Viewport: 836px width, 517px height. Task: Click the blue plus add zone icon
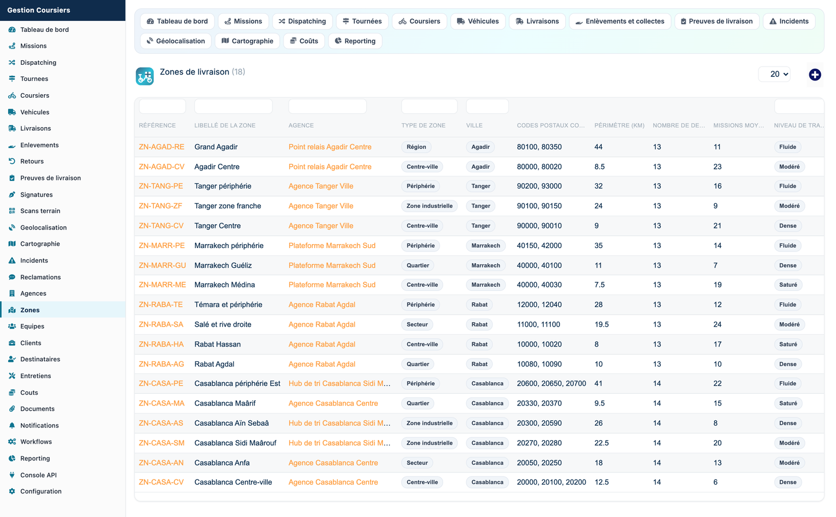coord(815,75)
